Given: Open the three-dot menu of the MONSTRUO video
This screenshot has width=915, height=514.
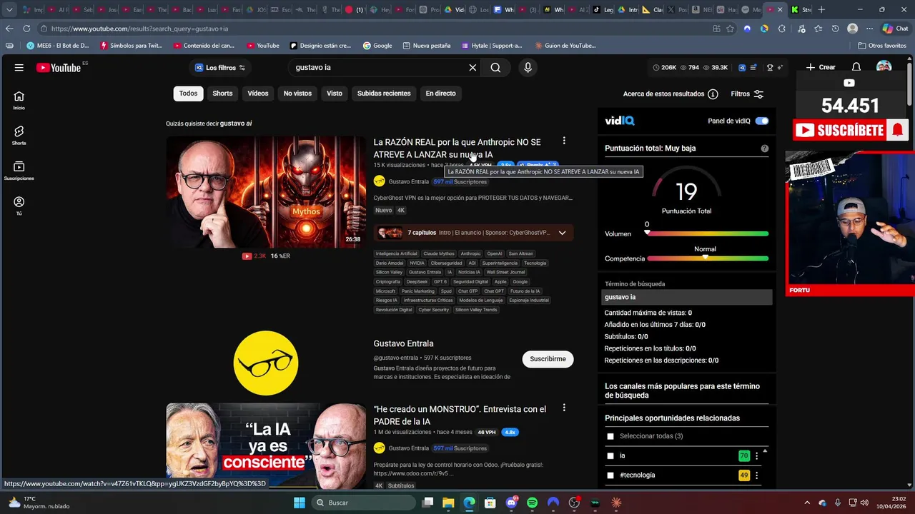Looking at the screenshot, I should tap(564, 408).
